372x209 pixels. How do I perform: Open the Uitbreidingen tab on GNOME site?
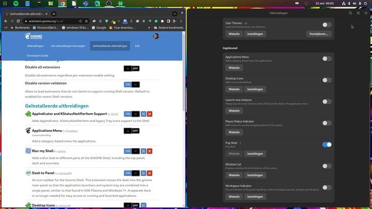[x=35, y=46]
